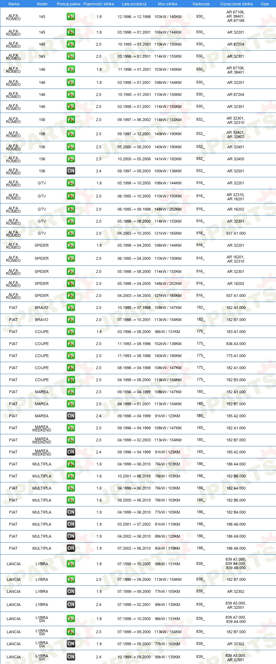This screenshot has width=276, height=664.
Task: Click the petrol icon in the Fiat Coupe 1.8 row
Action: coord(71,332)
